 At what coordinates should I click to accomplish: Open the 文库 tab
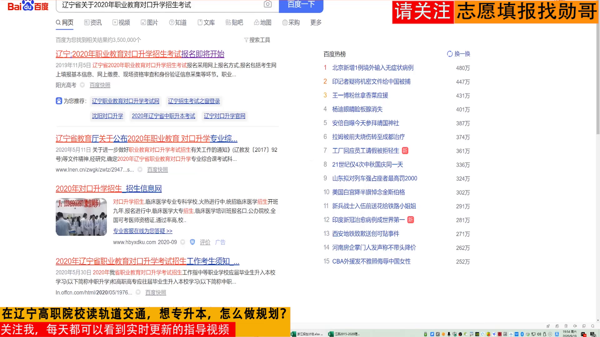coord(206,22)
